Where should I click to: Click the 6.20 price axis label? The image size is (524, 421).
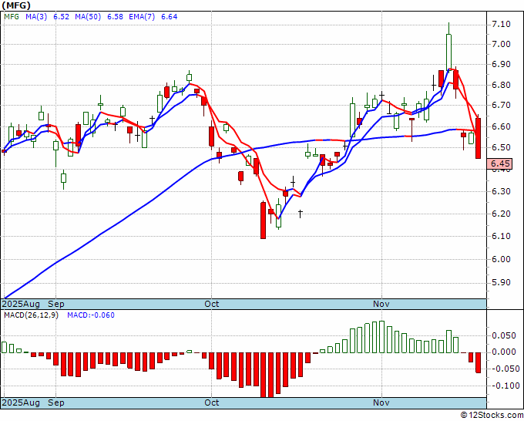pyautogui.click(x=501, y=214)
